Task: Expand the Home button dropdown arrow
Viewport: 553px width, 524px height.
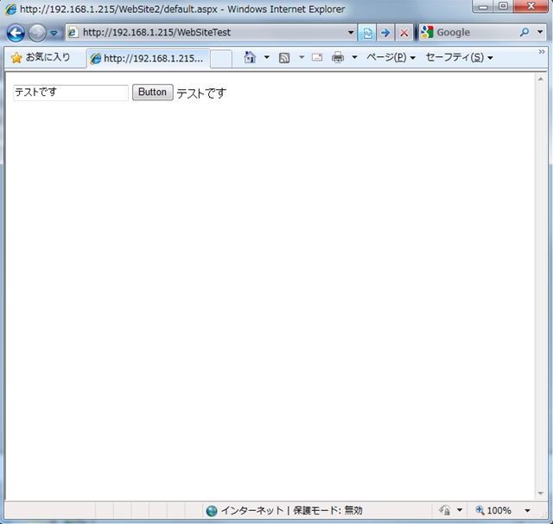Action: (x=267, y=57)
